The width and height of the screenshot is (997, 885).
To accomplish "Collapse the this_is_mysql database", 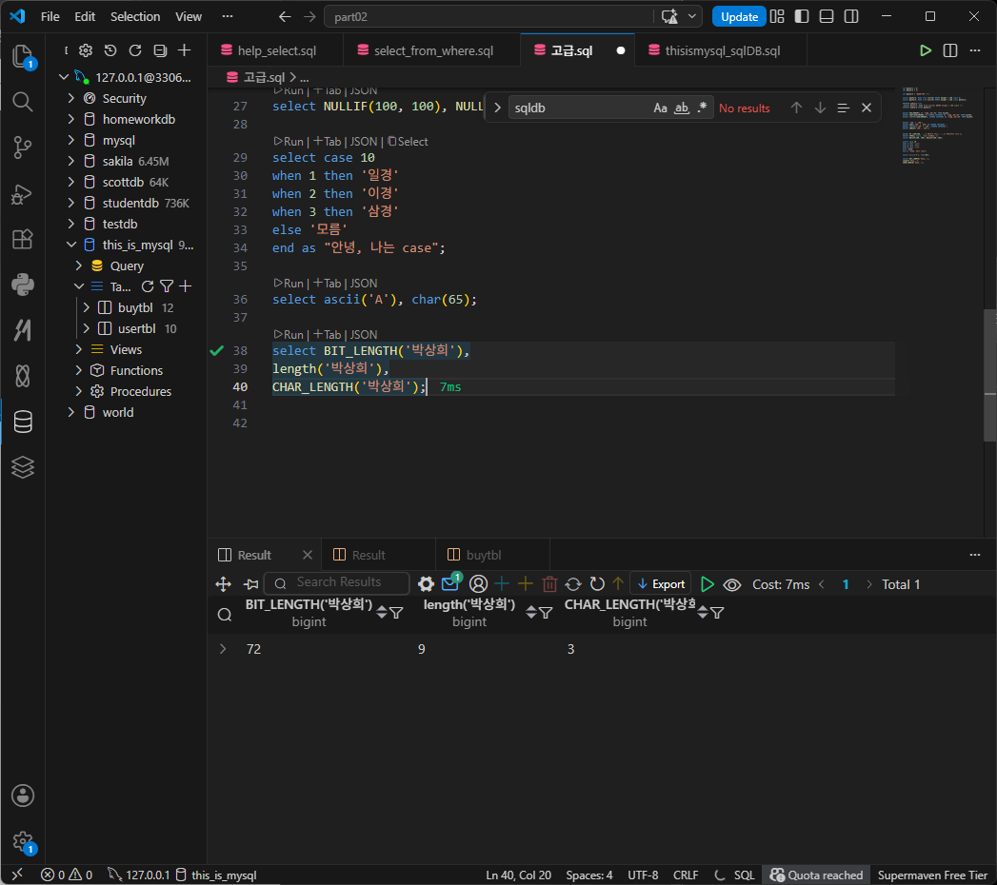I will click(x=71, y=245).
